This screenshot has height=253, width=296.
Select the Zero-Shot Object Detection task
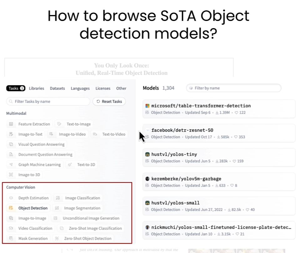click(83, 239)
